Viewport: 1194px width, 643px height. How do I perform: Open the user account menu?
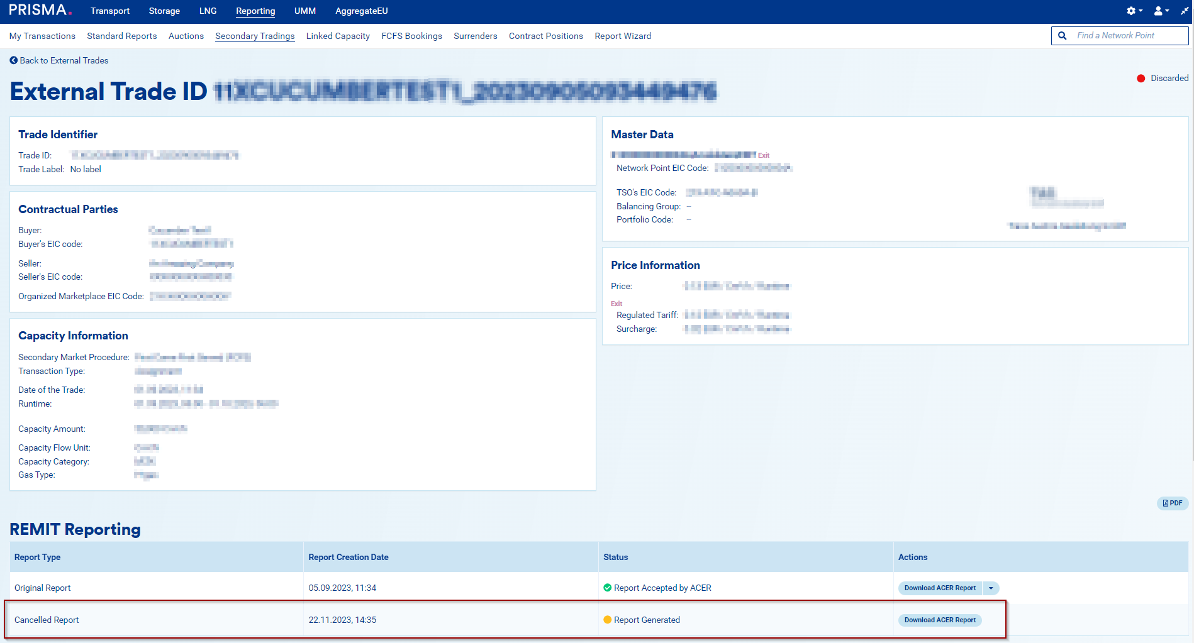(1161, 11)
